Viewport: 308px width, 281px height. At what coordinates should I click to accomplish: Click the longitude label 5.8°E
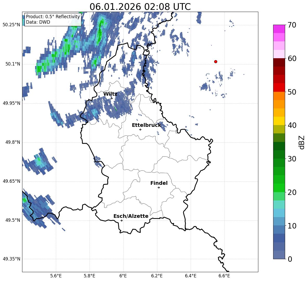tap(89, 276)
